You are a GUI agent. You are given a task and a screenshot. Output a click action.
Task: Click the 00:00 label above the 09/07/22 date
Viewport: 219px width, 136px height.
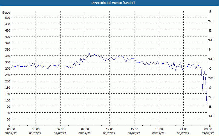(208, 129)
